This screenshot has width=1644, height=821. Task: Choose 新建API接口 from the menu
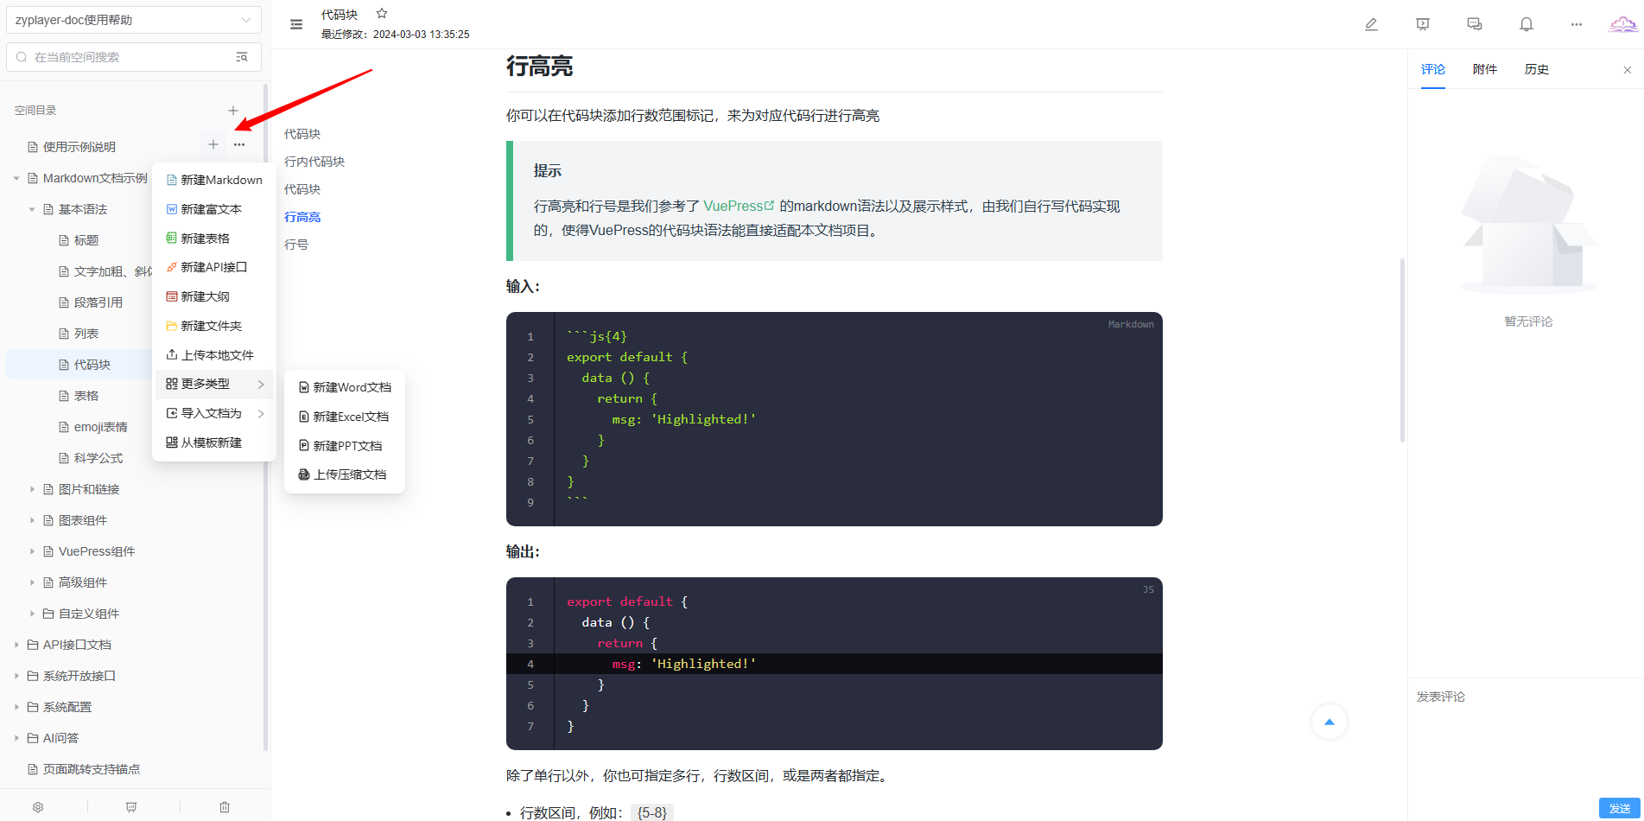pyautogui.click(x=214, y=267)
